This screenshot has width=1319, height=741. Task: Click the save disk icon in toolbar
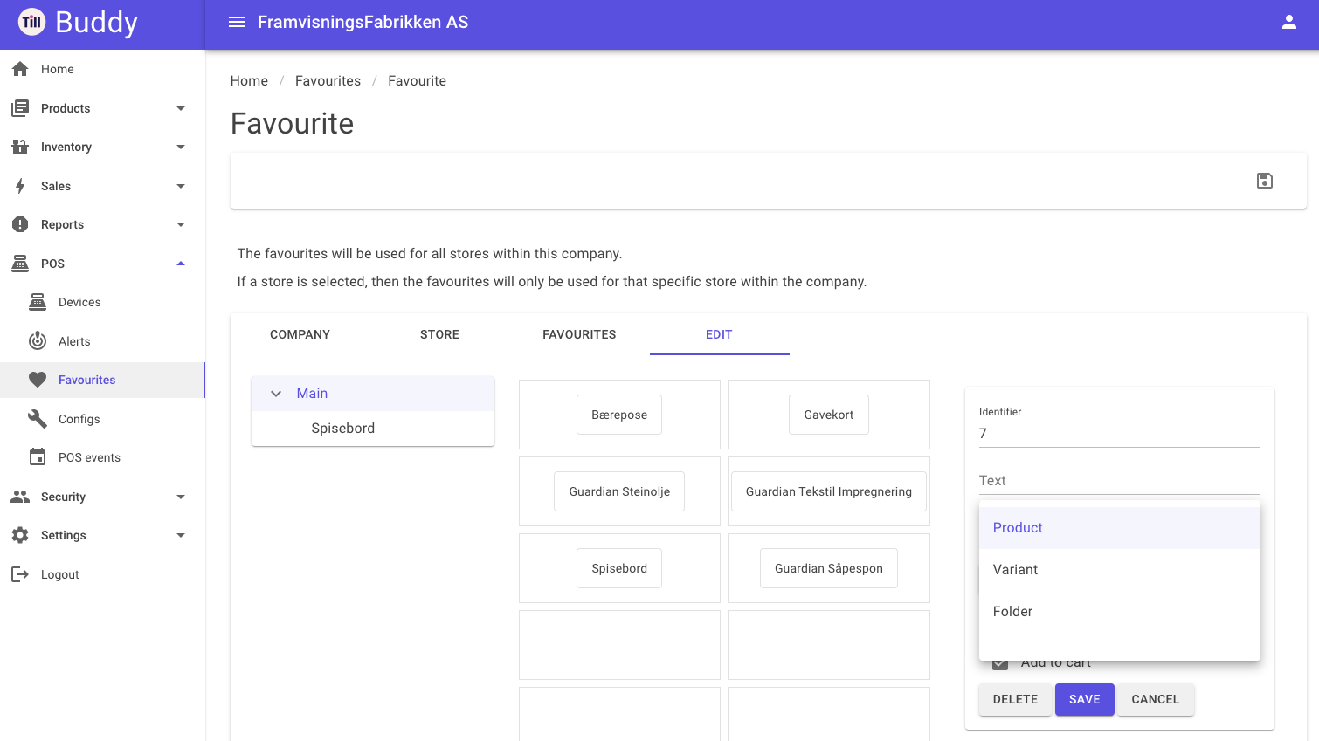pyautogui.click(x=1264, y=181)
